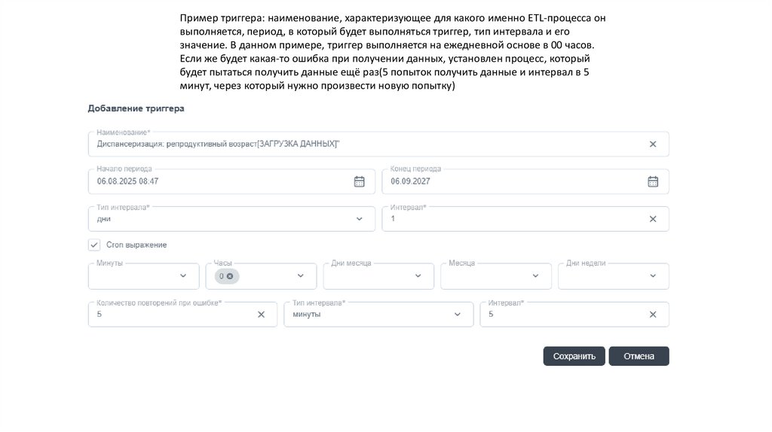Toggle the Cron выражение checkbox

[94, 245]
